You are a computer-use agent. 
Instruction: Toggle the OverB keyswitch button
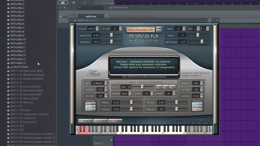coord(166,87)
